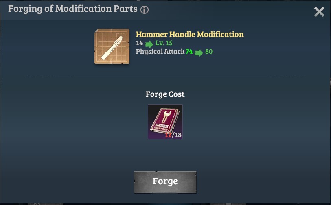Viewport: 331px width, 205px height.
Task: Click the current attack value 74
Action: tap(189, 52)
